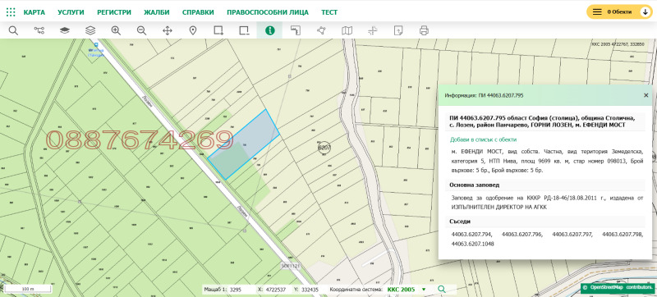Open the outlined layers stack icon
Viewport: 657px width, 297px height.
90,30
